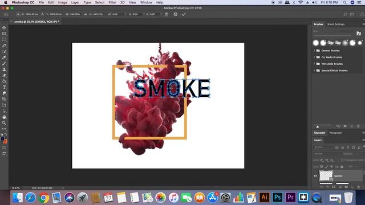Hide the SMOKE layer with eye icon
Image resolution: width=365 pixels, height=205 pixels.
[x=315, y=176]
